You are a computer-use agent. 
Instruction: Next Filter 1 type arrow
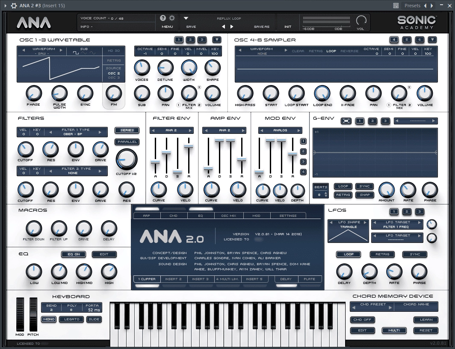100,132
